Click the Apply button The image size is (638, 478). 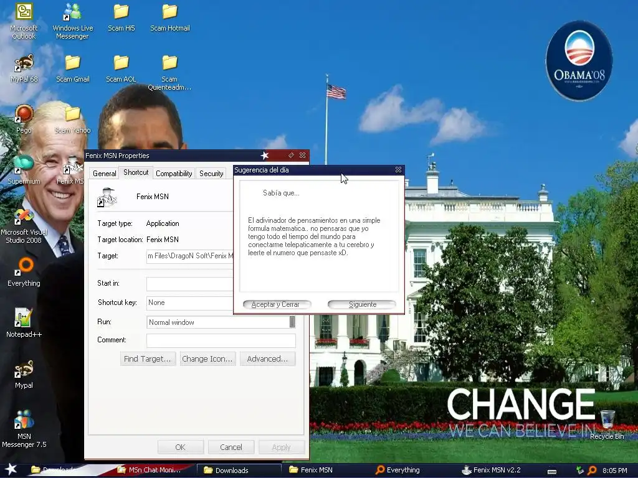[281, 447]
